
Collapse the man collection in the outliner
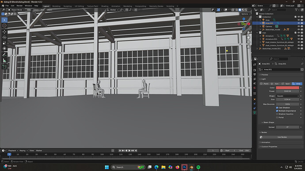tap(257, 33)
